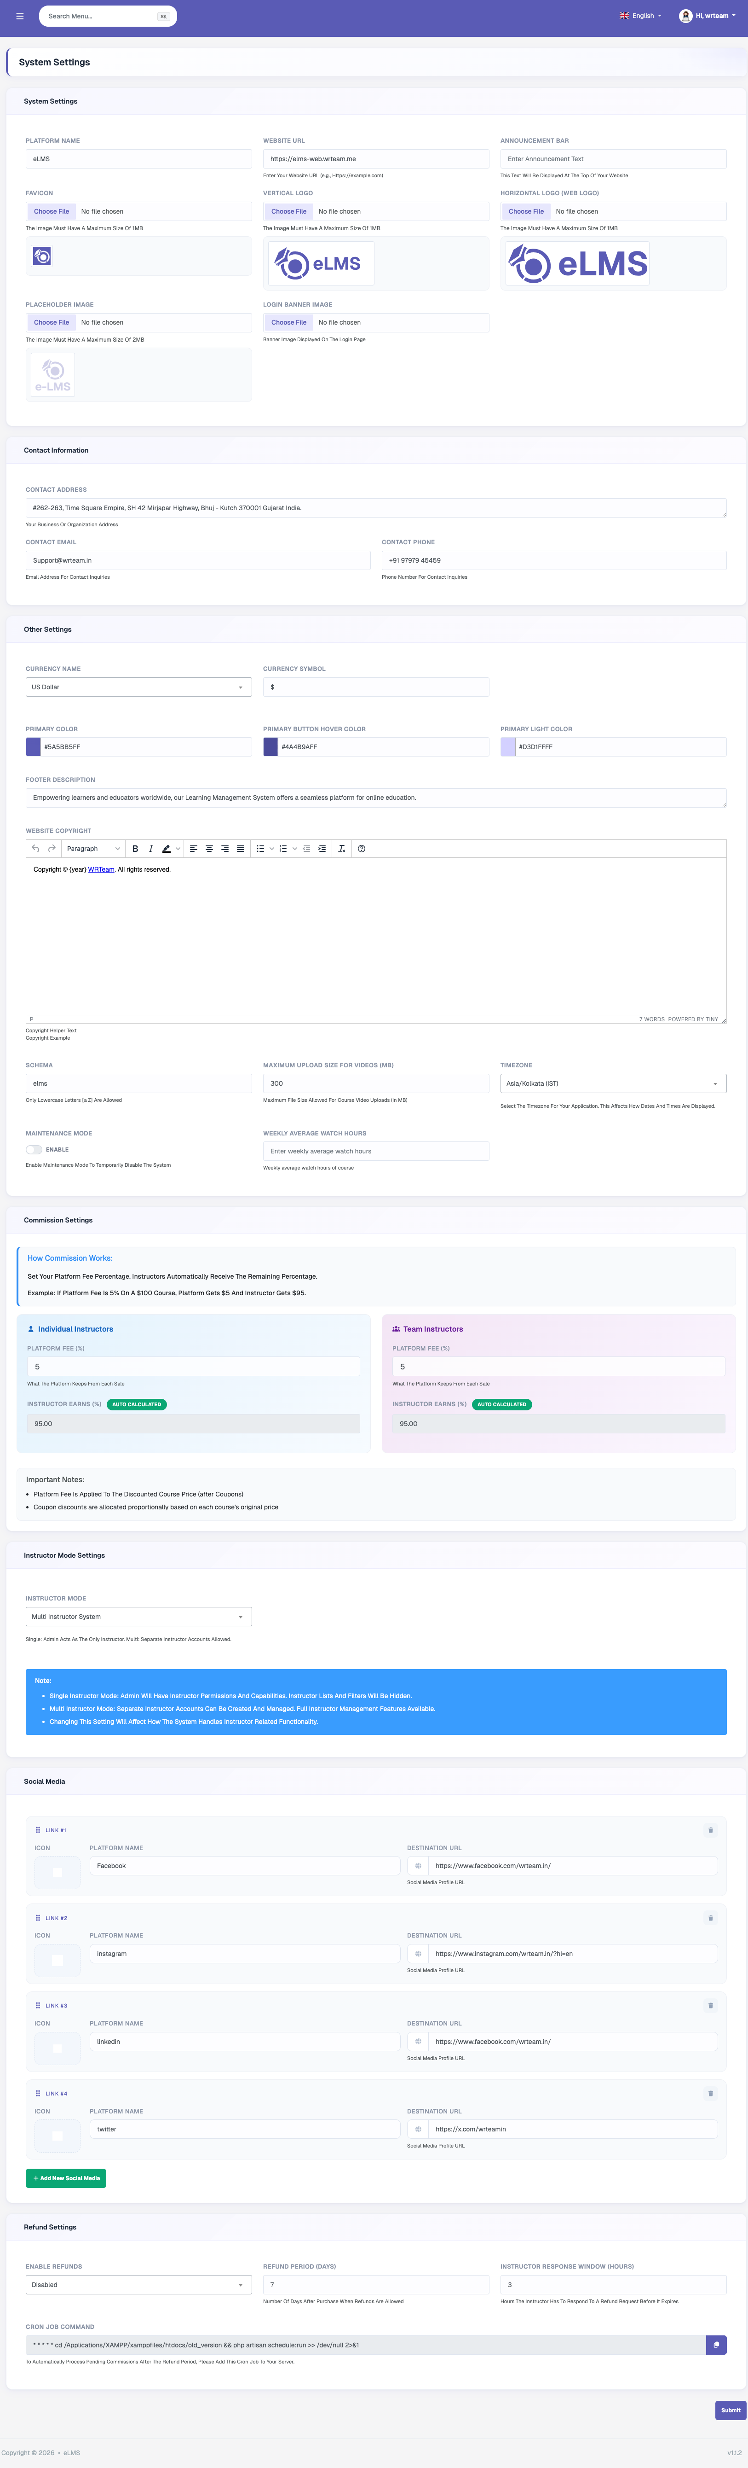The image size is (748, 2468).
Task: Expand bullet list style options arrow
Action: click(272, 849)
